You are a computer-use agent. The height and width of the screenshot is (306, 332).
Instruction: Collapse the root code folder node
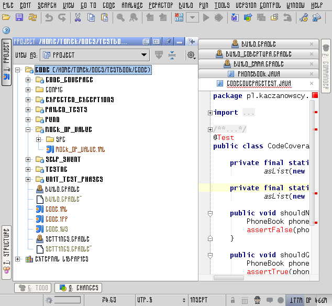click(18, 70)
